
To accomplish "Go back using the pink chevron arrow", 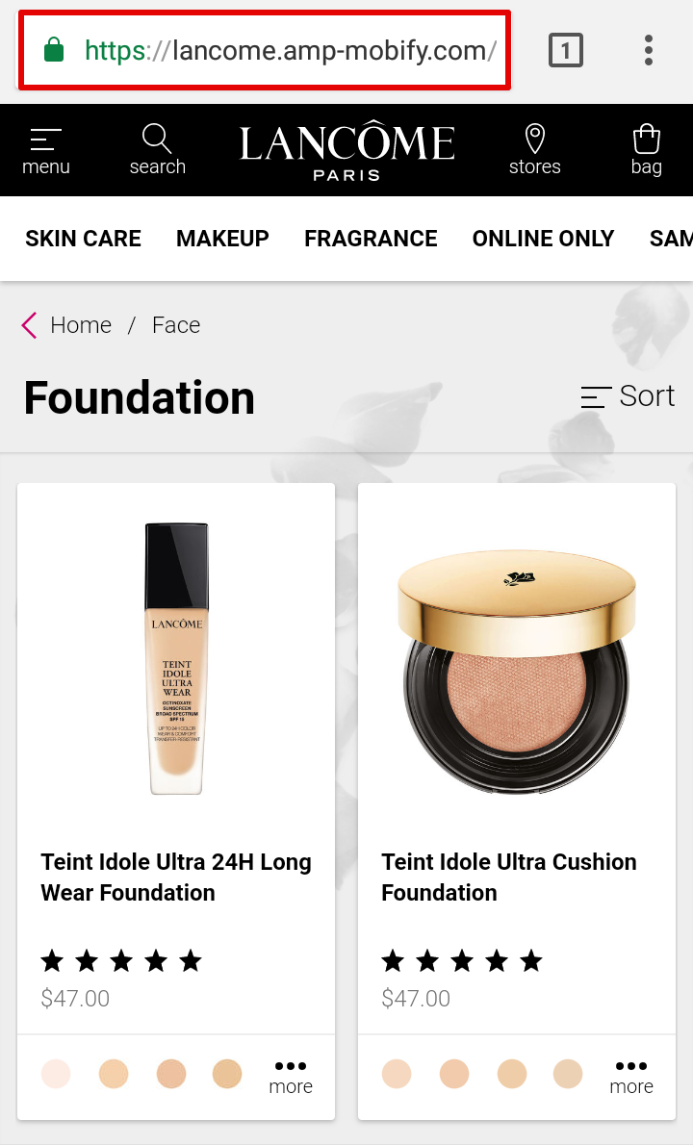I will pyautogui.click(x=29, y=325).
